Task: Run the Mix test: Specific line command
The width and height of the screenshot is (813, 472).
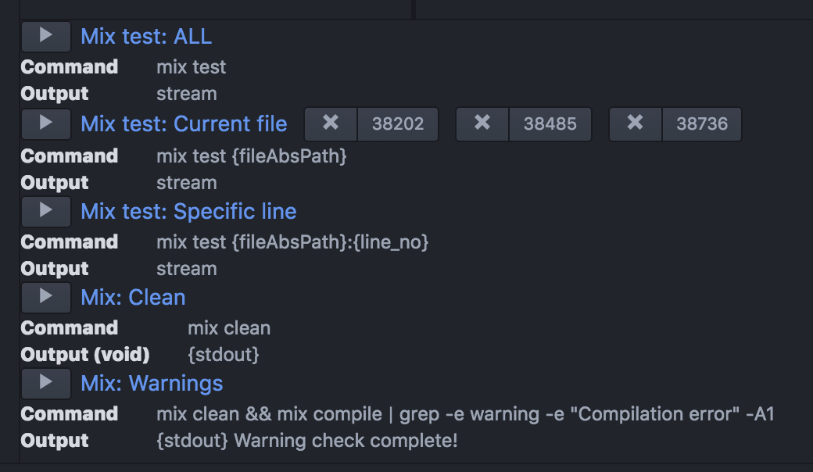Action: [46, 212]
